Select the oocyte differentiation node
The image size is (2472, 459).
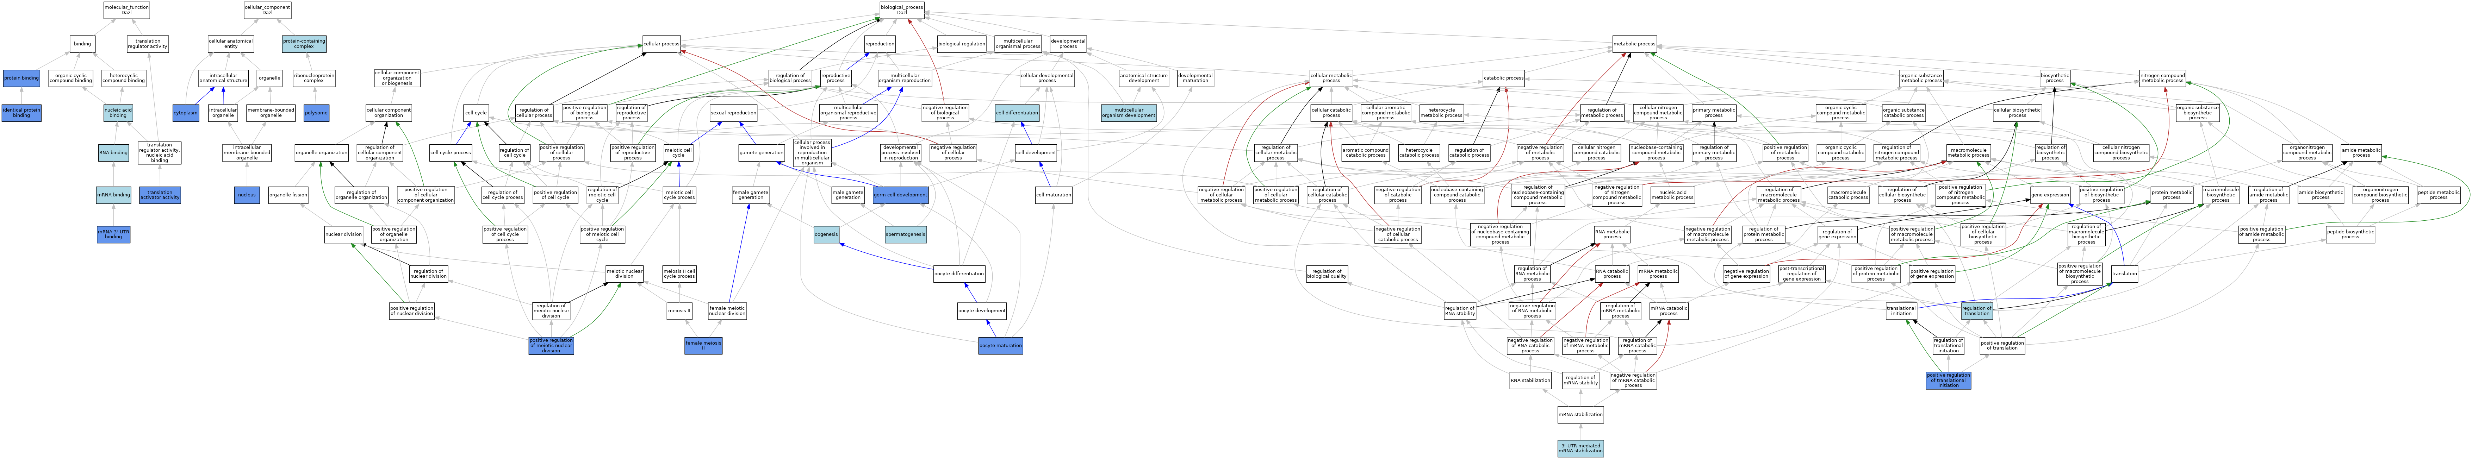click(959, 274)
